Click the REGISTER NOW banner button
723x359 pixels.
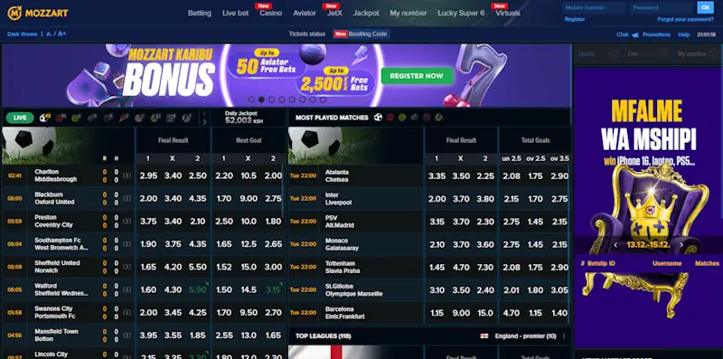coord(417,76)
